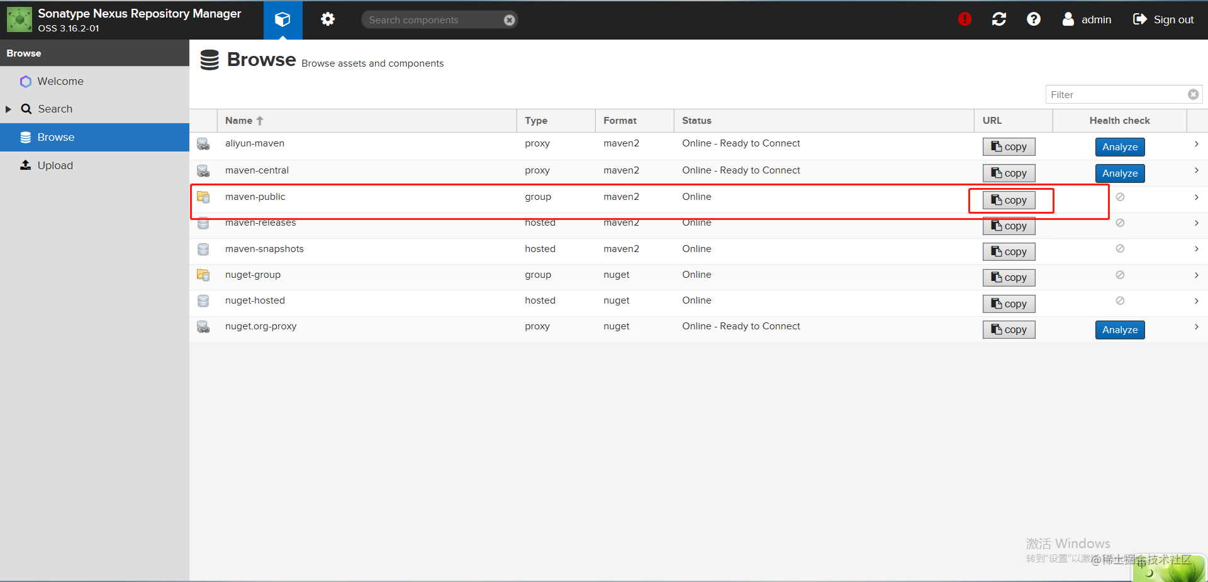The height and width of the screenshot is (582, 1208).
Task: Clear the Search components field
Action: pyautogui.click(x=510, y=20)
